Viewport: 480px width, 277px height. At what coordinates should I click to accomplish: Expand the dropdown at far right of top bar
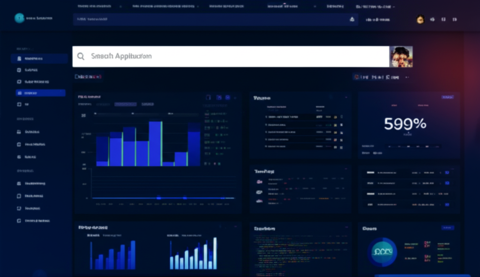click(394, 7)
